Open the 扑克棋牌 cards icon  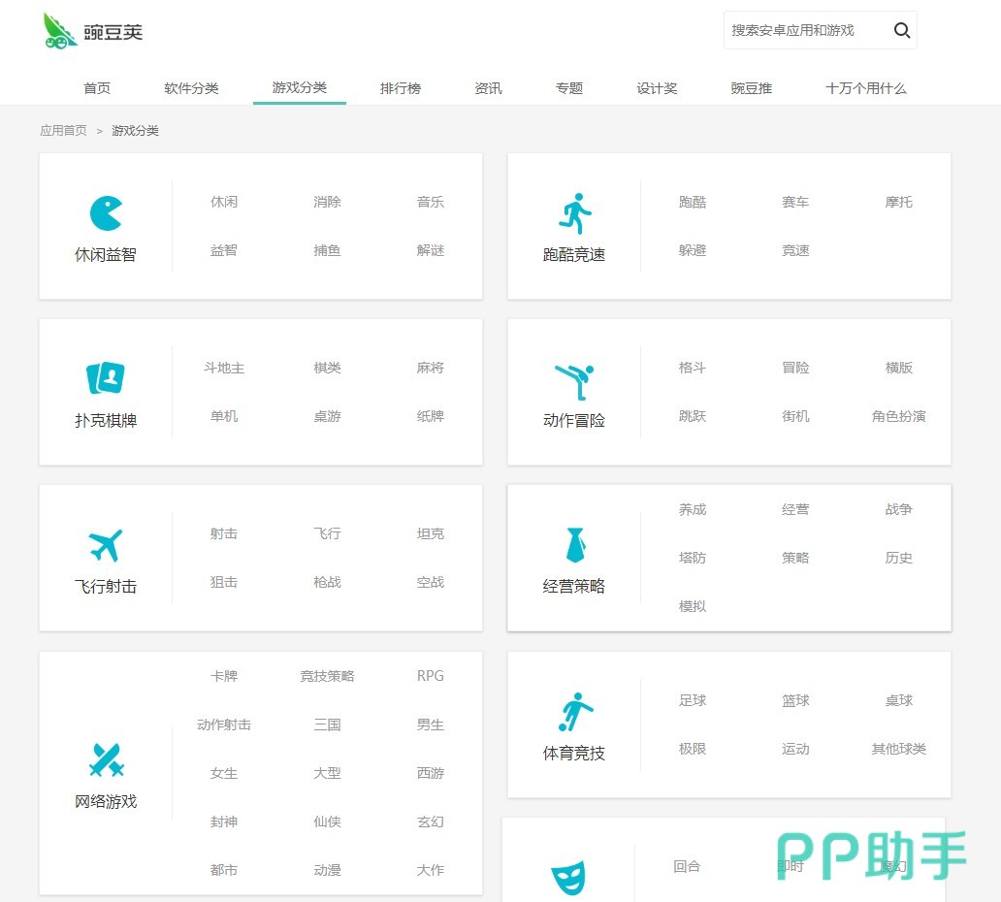pyautogui.click(x=106, y=378)
